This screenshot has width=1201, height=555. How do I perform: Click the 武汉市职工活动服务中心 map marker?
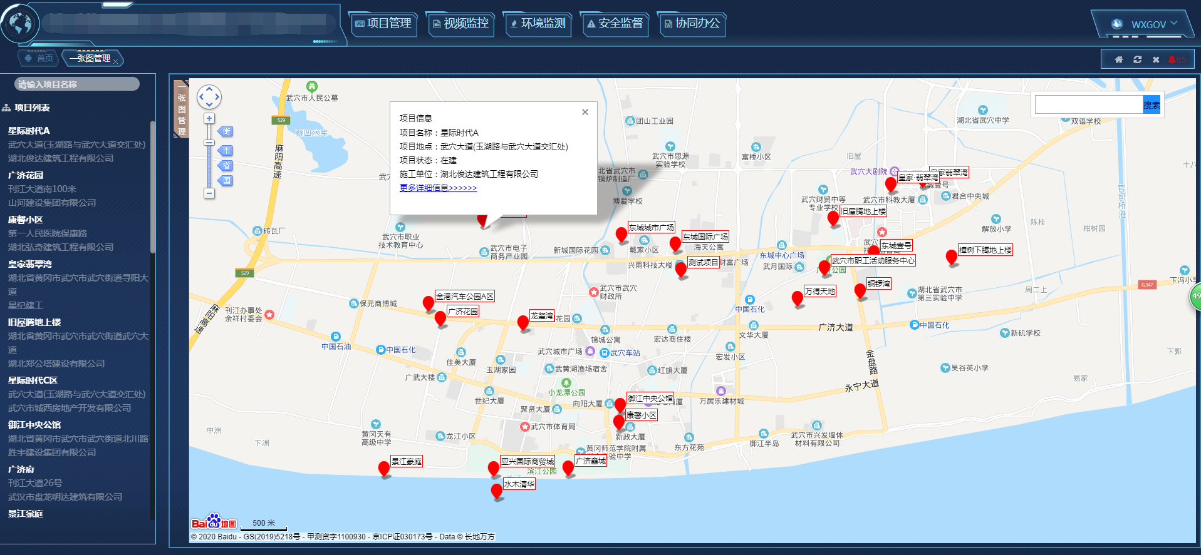[824, 268]
